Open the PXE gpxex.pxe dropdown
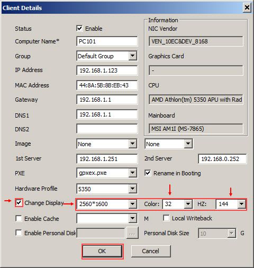Screen dimensions: 254x268 (x=132, y=173)
